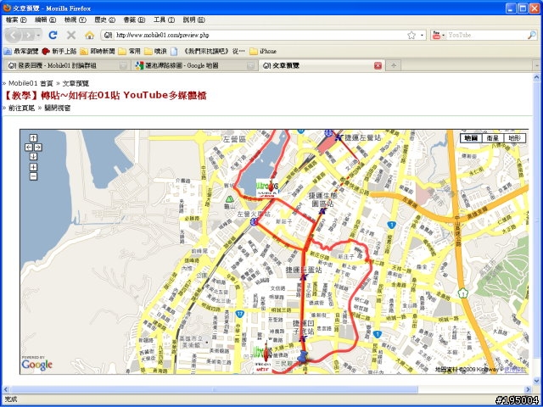
Task: Click the vertical scrollbar down arrow
Action: (537, 381)
